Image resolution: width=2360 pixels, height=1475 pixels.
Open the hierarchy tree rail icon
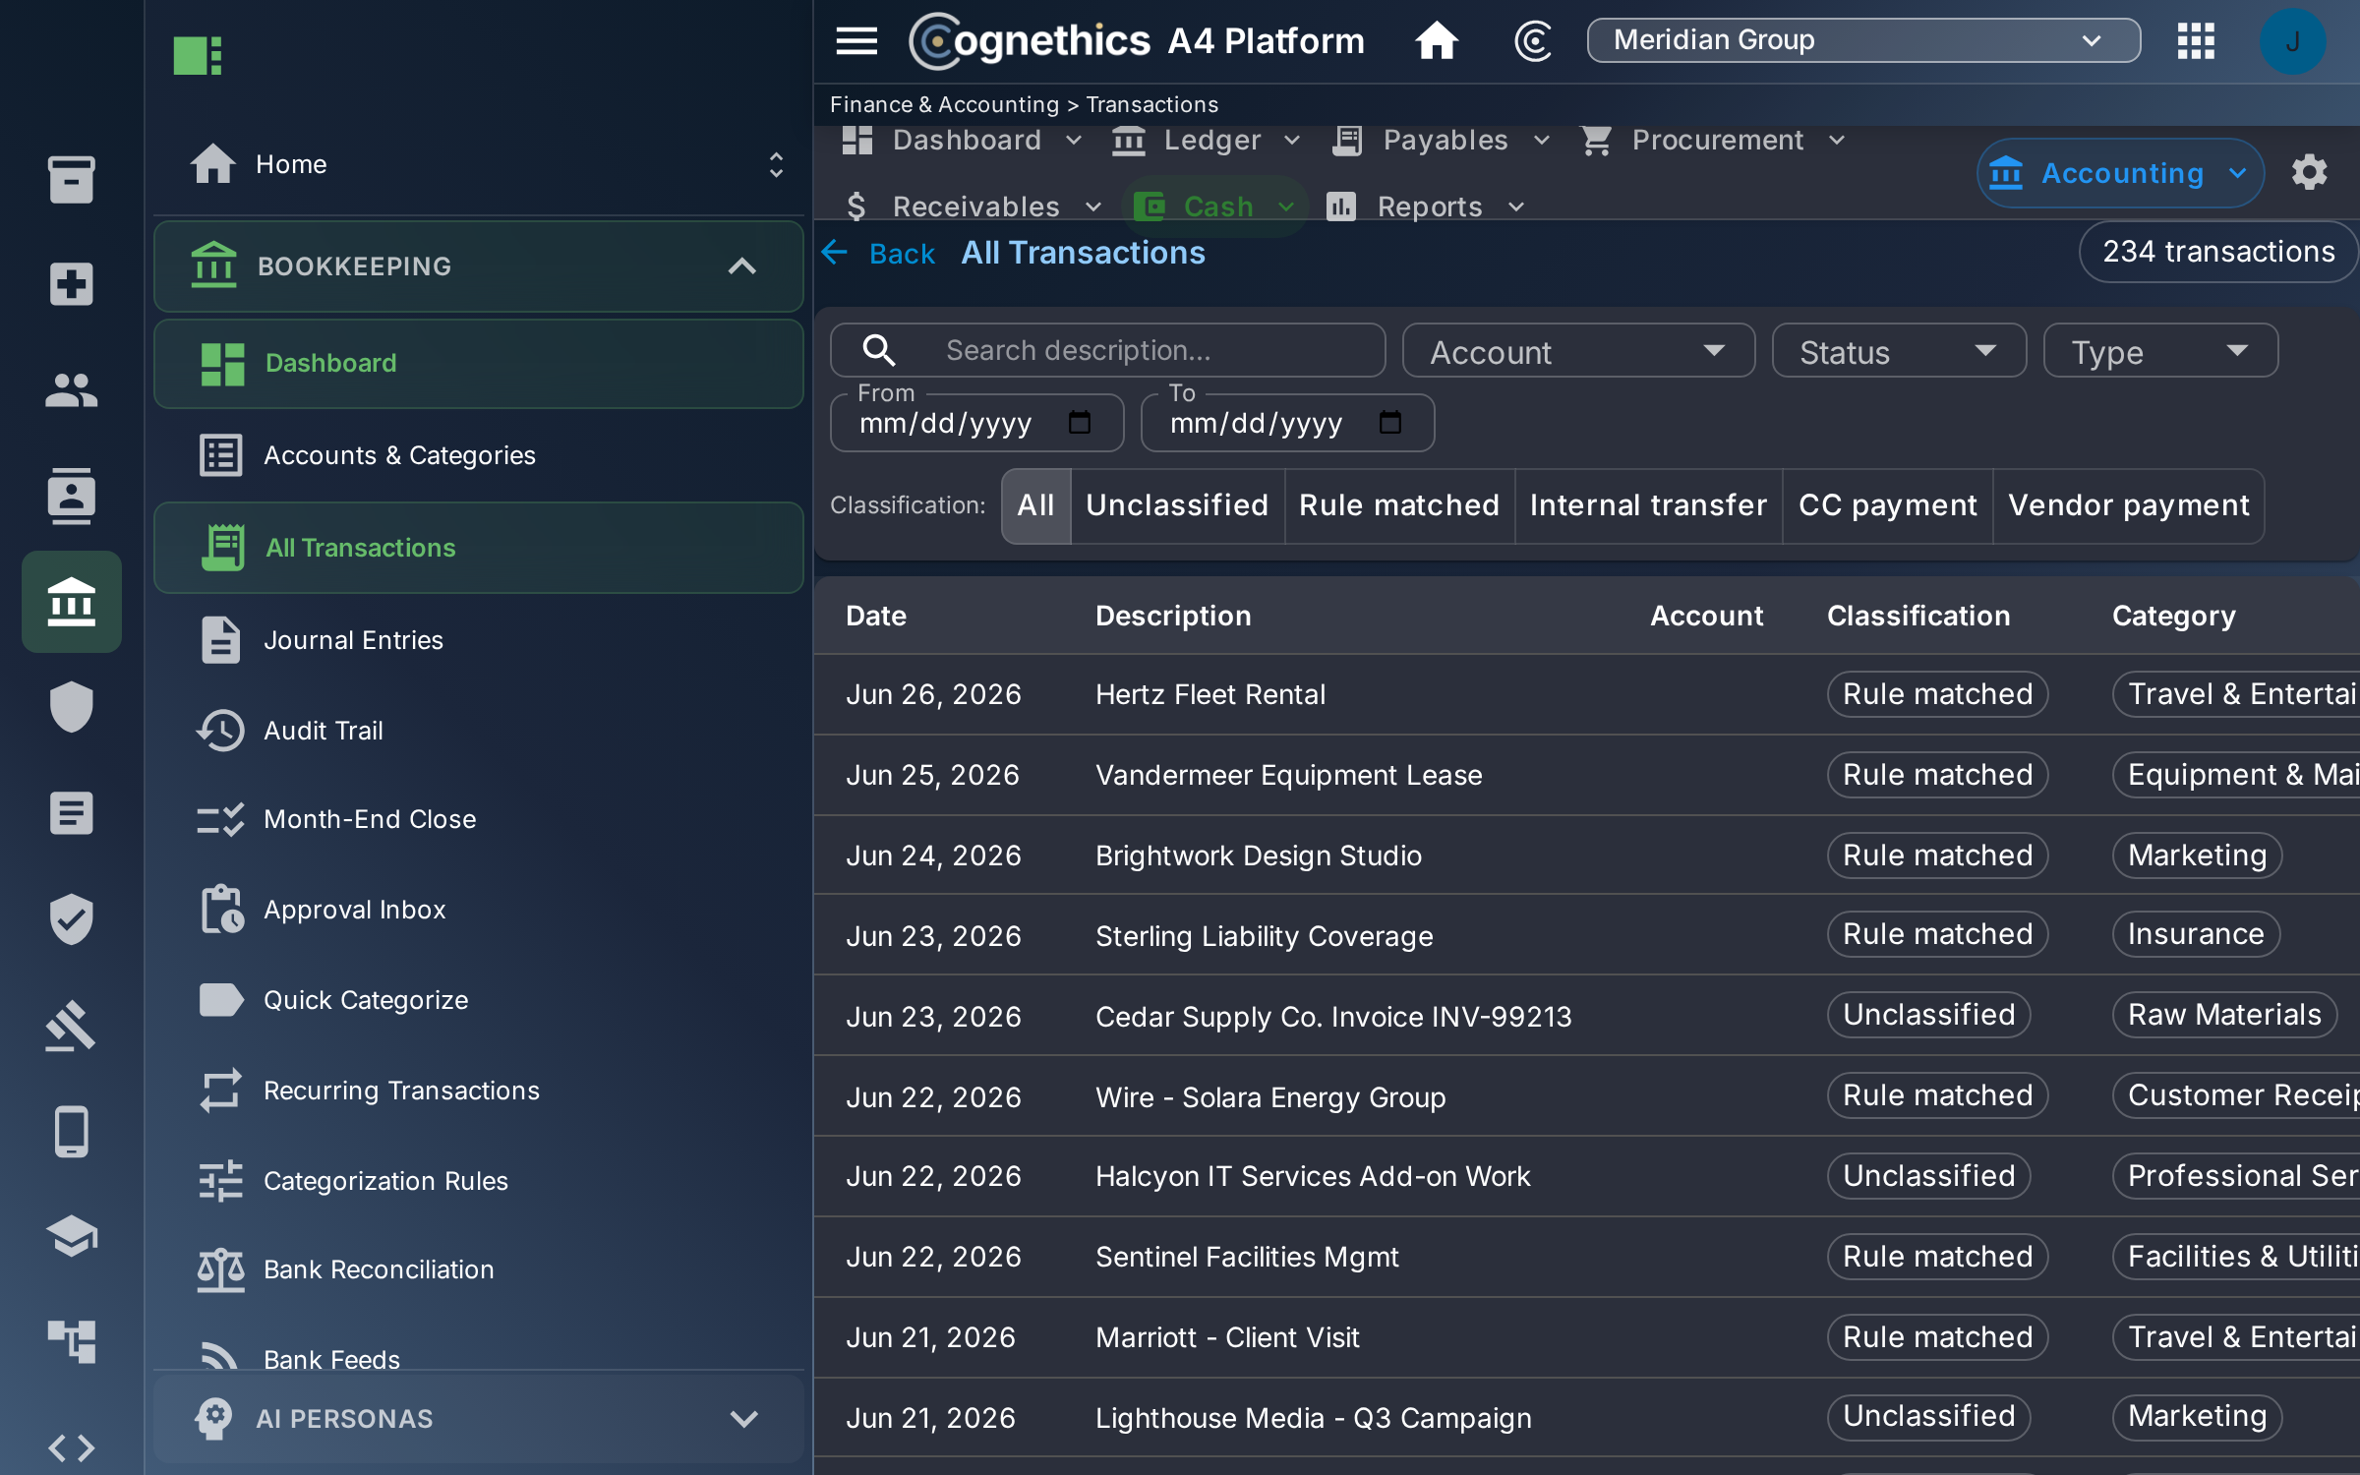coord(71,1341)
